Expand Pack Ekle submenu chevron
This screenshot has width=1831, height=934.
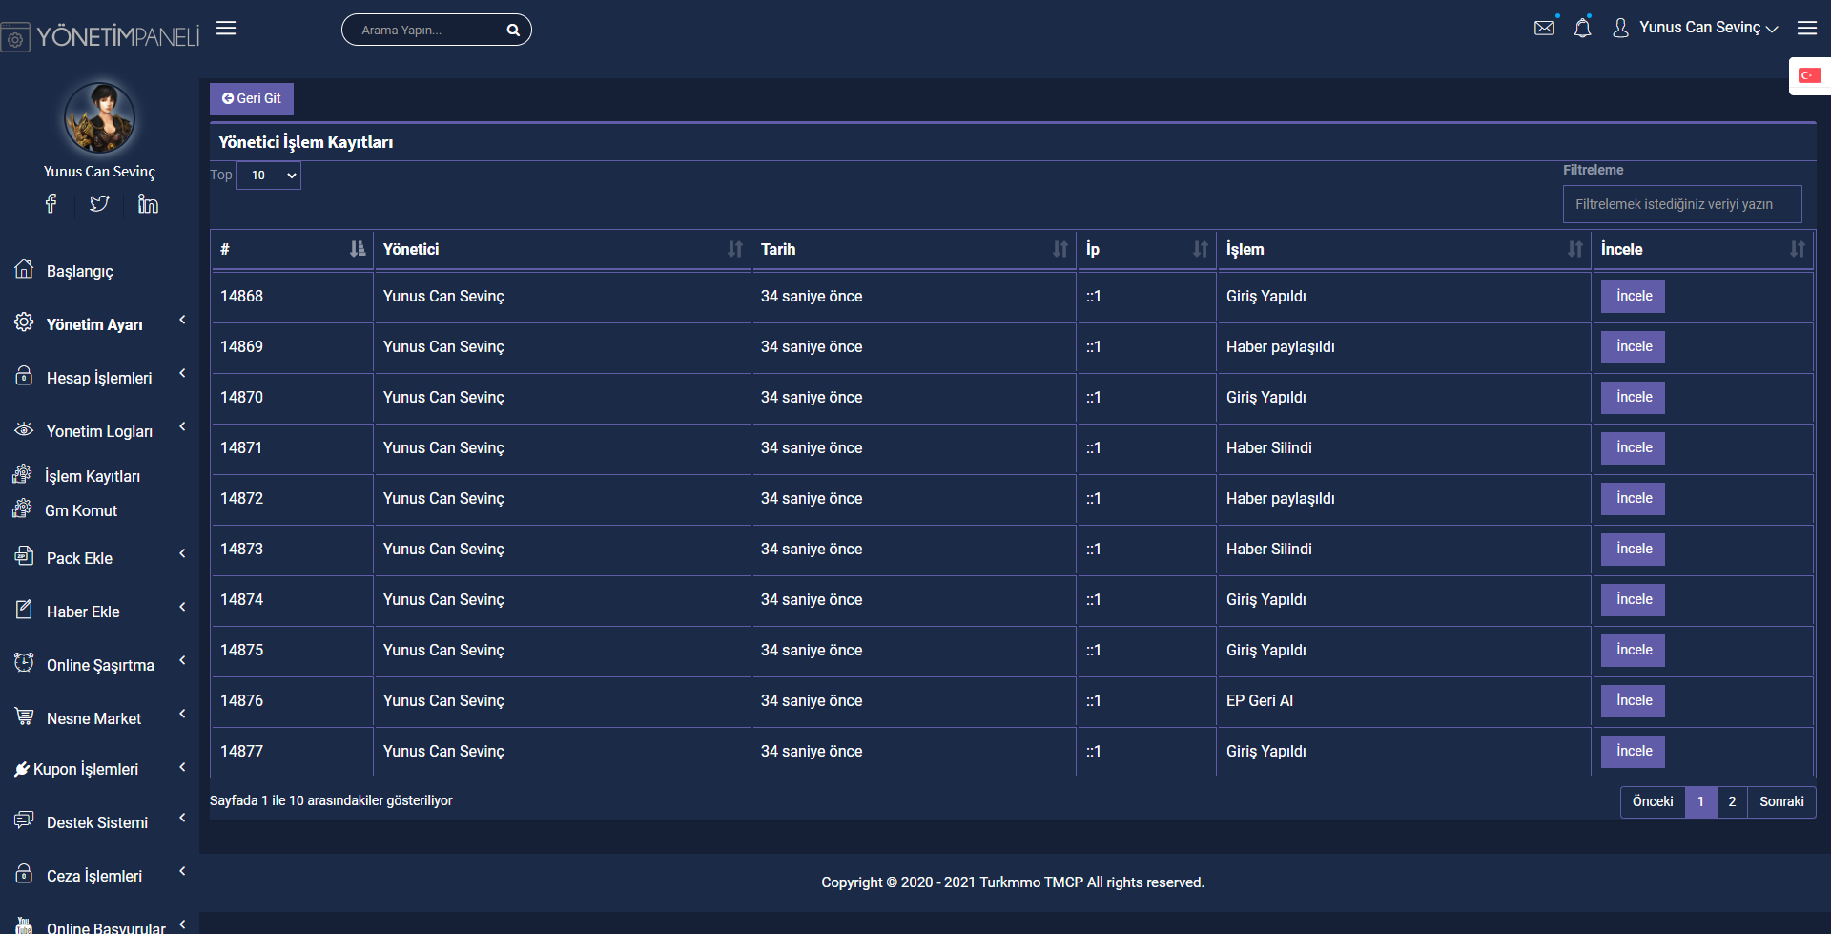(182, 553)
